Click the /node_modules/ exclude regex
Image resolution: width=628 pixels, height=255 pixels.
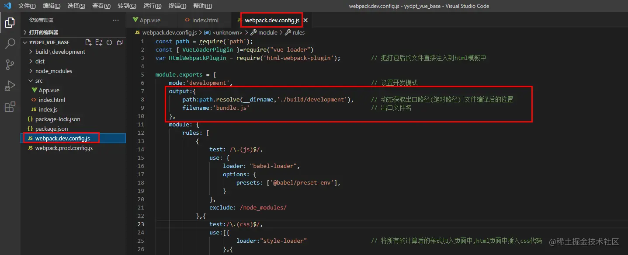tap(264, 208)
